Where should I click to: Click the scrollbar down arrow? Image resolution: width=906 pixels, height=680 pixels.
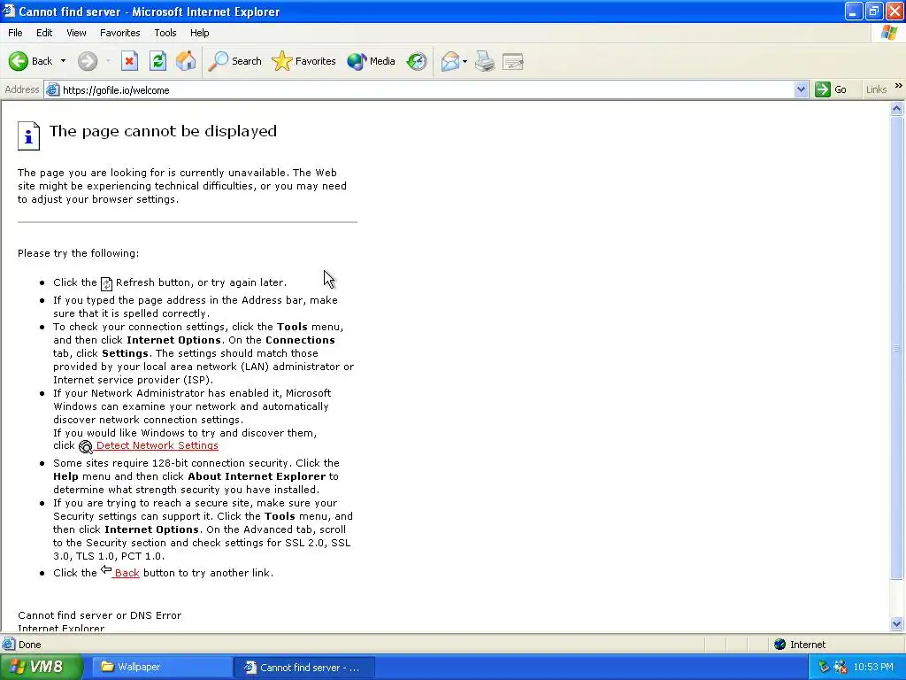(897, 623)
